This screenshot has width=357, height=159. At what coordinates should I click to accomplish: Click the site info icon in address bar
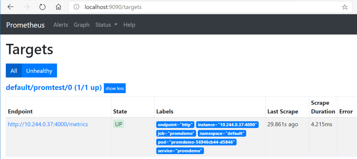77,7
